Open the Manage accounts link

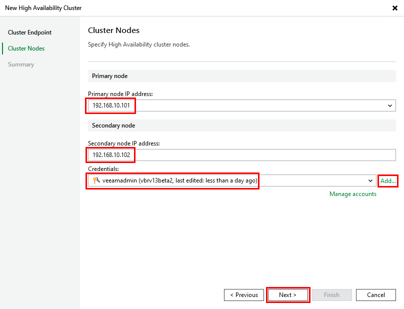tap(352, 194)
